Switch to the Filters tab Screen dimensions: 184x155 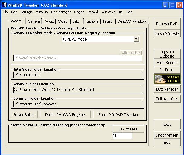click(x=108, y=21)
